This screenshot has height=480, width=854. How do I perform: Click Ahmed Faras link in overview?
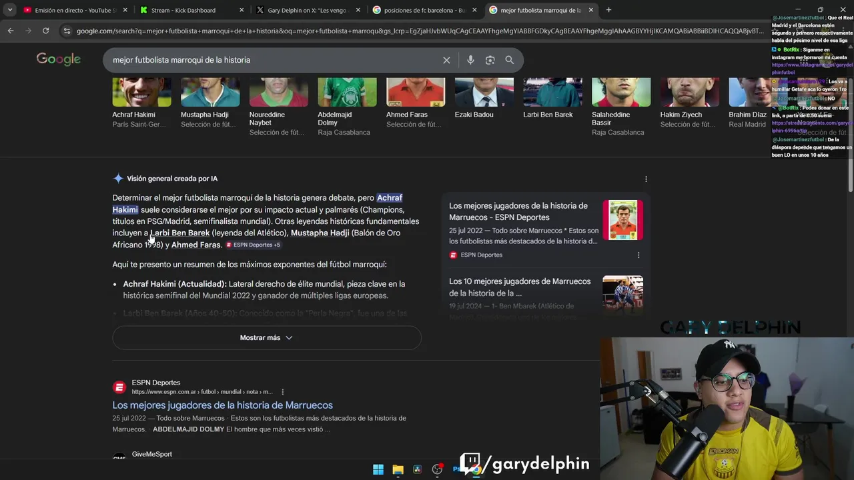click(195, 245)
